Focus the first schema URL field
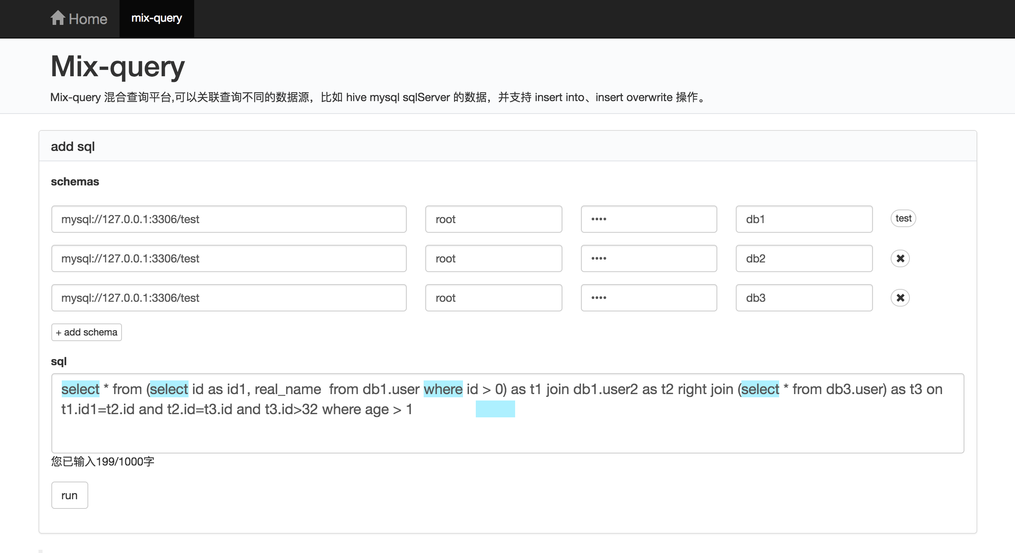Screen dimensions: 1015x553 pyautogui.click(x=229, y=219)
